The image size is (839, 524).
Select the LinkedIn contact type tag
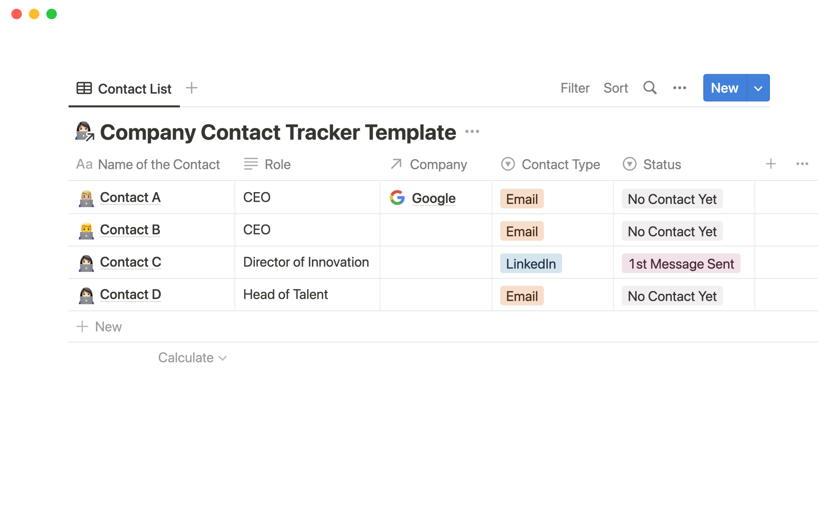pyautogui.click(x=530, y=264)
